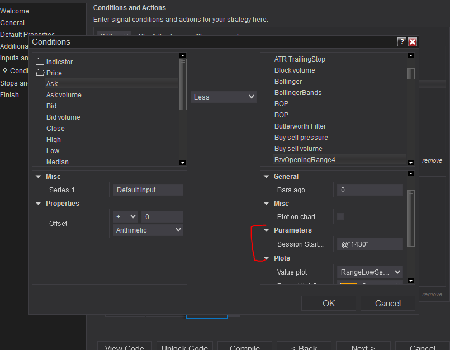Screen dimensions: 450x350
Task: Collapse the General section
Action: click(266, 177)
